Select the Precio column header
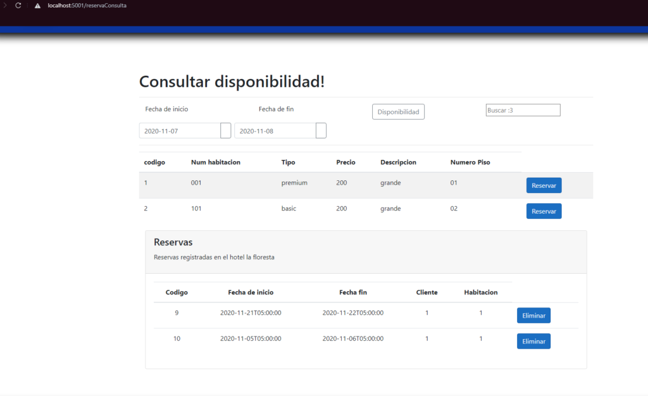648x396 pixels. (x=346, y=163)
